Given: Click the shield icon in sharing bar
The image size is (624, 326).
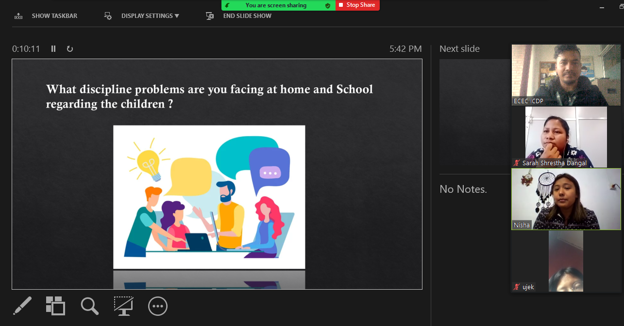Looking at the screenshot, I should (328, 5).
